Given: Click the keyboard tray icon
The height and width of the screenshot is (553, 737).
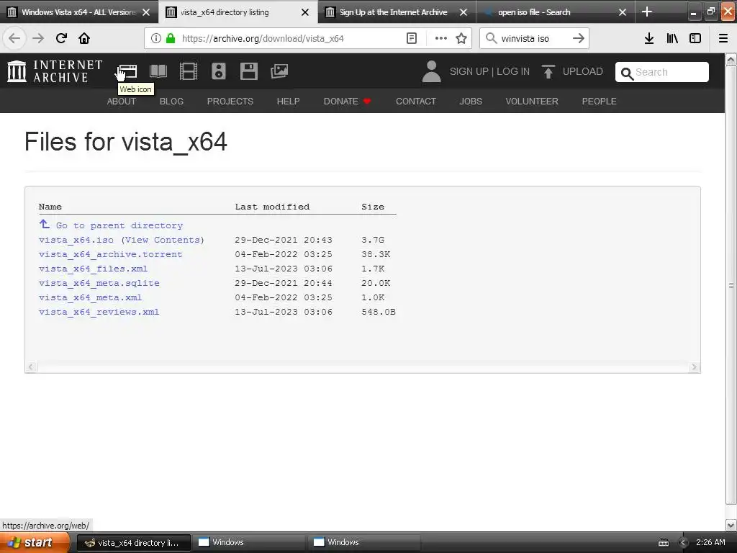Looking at the screenshot, I should (664, 543).
